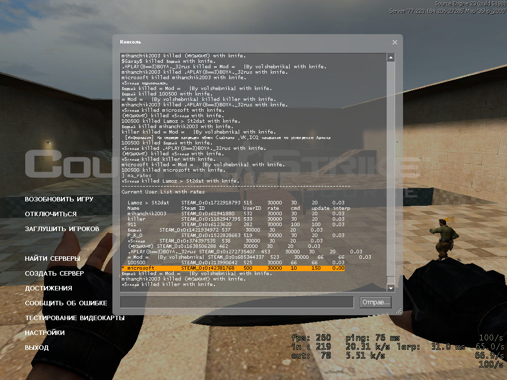Launch ТЕСТИРОВАНИЕ ВИДЕОКАРТЫ from menu
This screenshot has height=380, width=507.
click(75, 318)
